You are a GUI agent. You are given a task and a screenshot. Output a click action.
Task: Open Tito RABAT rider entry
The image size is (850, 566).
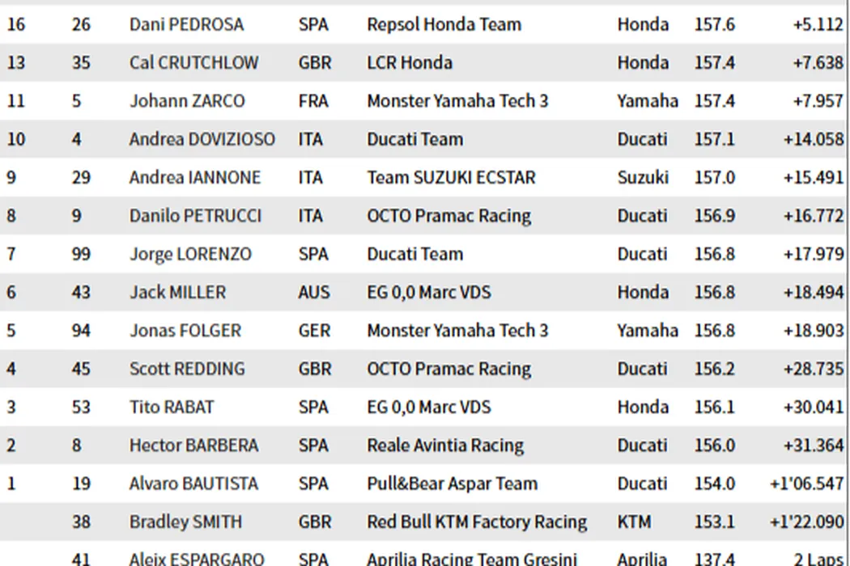point(172,407)
